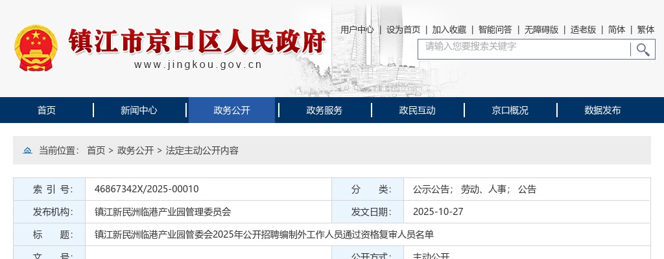Click the 镇江市京口区人民政府 site title

[x=197, y=41]
